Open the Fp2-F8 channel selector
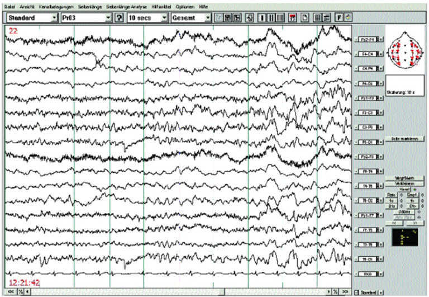 368,157
